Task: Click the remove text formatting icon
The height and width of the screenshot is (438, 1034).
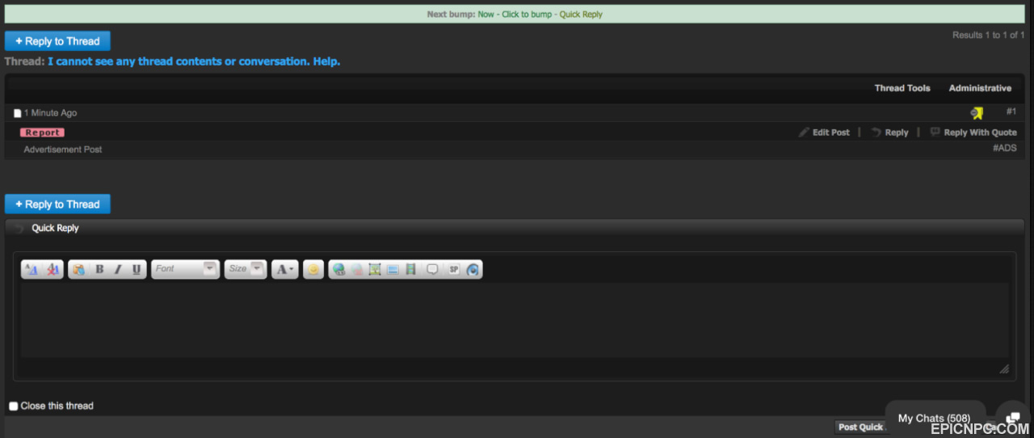Action: coord(53,269)
